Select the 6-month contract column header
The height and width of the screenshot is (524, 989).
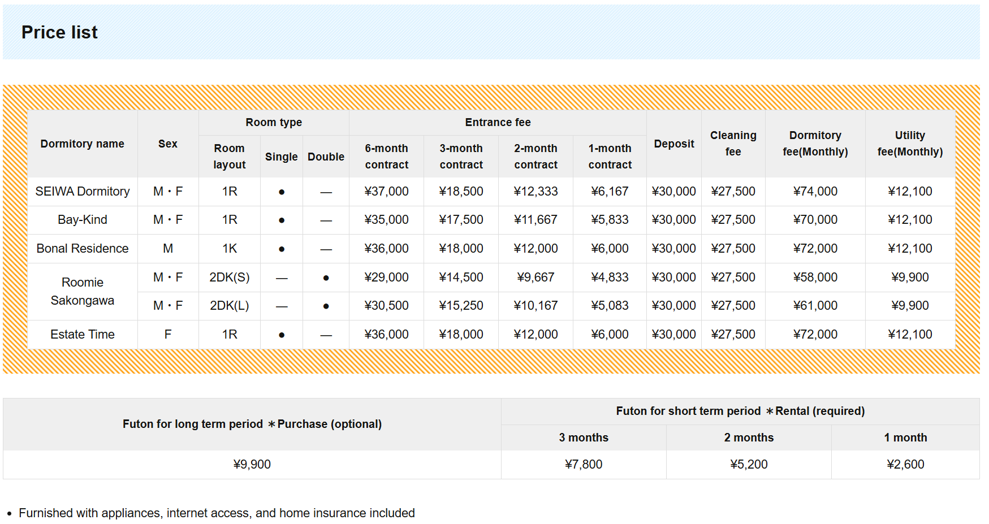386,157
